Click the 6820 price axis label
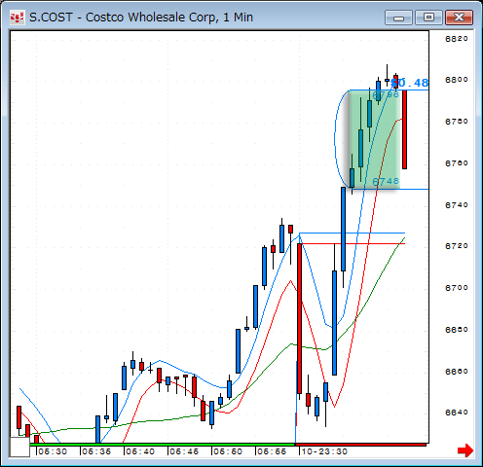 click(x=457, y=39)
